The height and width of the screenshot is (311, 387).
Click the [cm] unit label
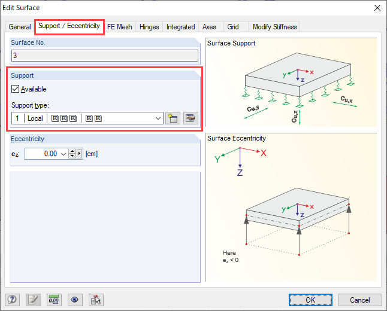tap(92, 154)
